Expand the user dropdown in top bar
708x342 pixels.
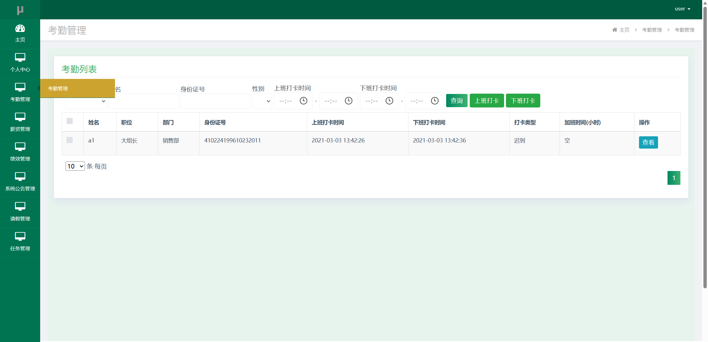[x=682, y=9]
